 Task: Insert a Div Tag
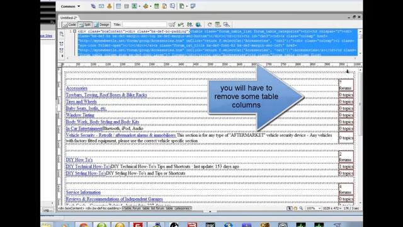point(126,6)
